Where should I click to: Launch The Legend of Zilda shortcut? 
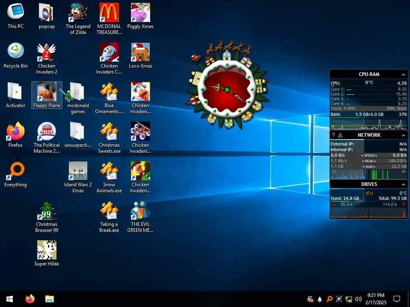78,19
